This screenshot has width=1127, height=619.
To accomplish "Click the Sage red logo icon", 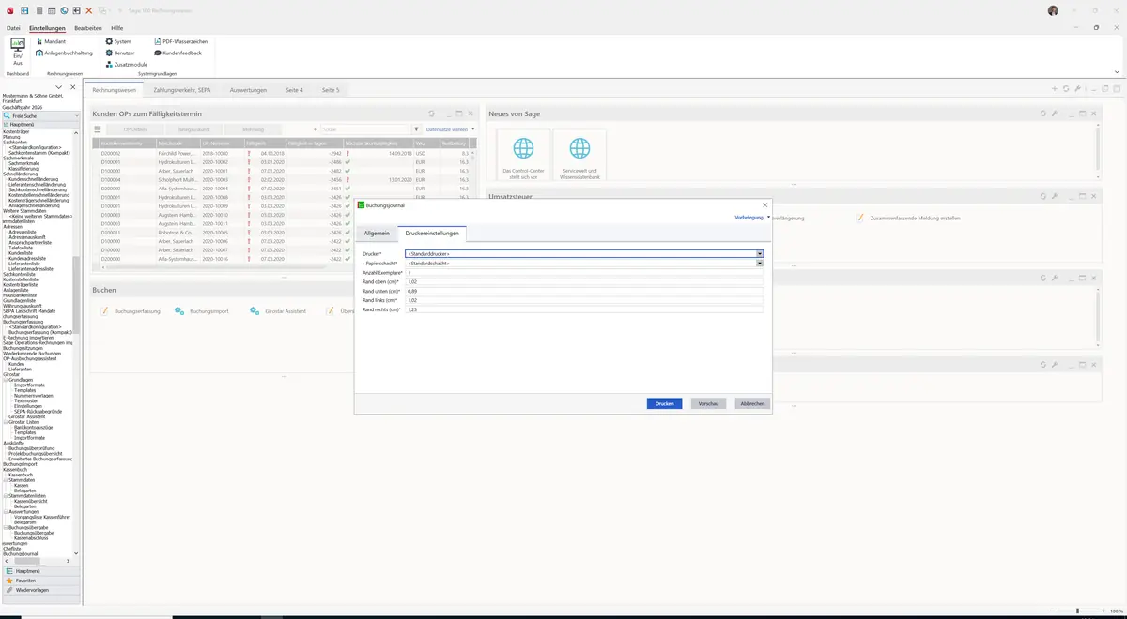I will pos(8,10).
